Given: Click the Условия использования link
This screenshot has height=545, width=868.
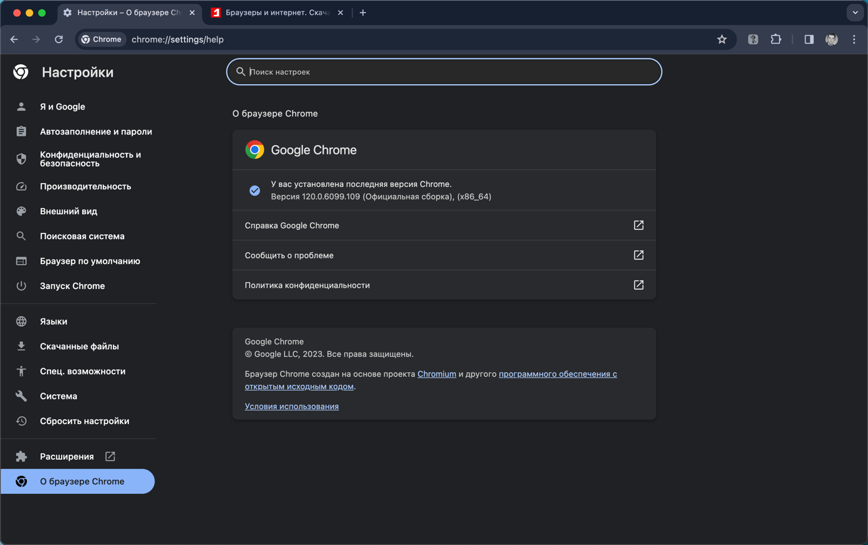Looking at the screenshot, I should point(291,406).
